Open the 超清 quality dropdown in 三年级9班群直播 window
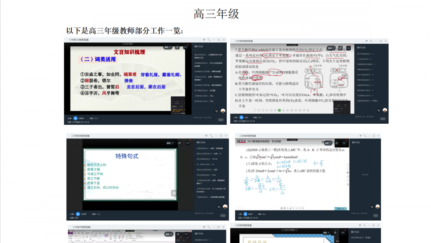This screenshot has height=243, width=431. pos(326,233)
